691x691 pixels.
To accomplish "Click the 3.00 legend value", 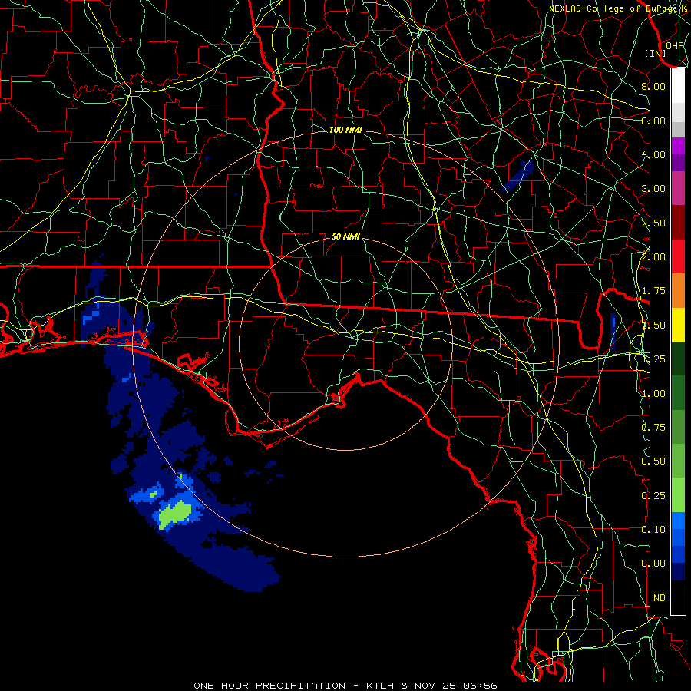I will tap(653, 189).
